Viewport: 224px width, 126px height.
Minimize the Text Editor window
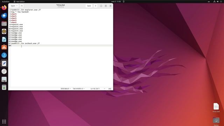point(101,6)
